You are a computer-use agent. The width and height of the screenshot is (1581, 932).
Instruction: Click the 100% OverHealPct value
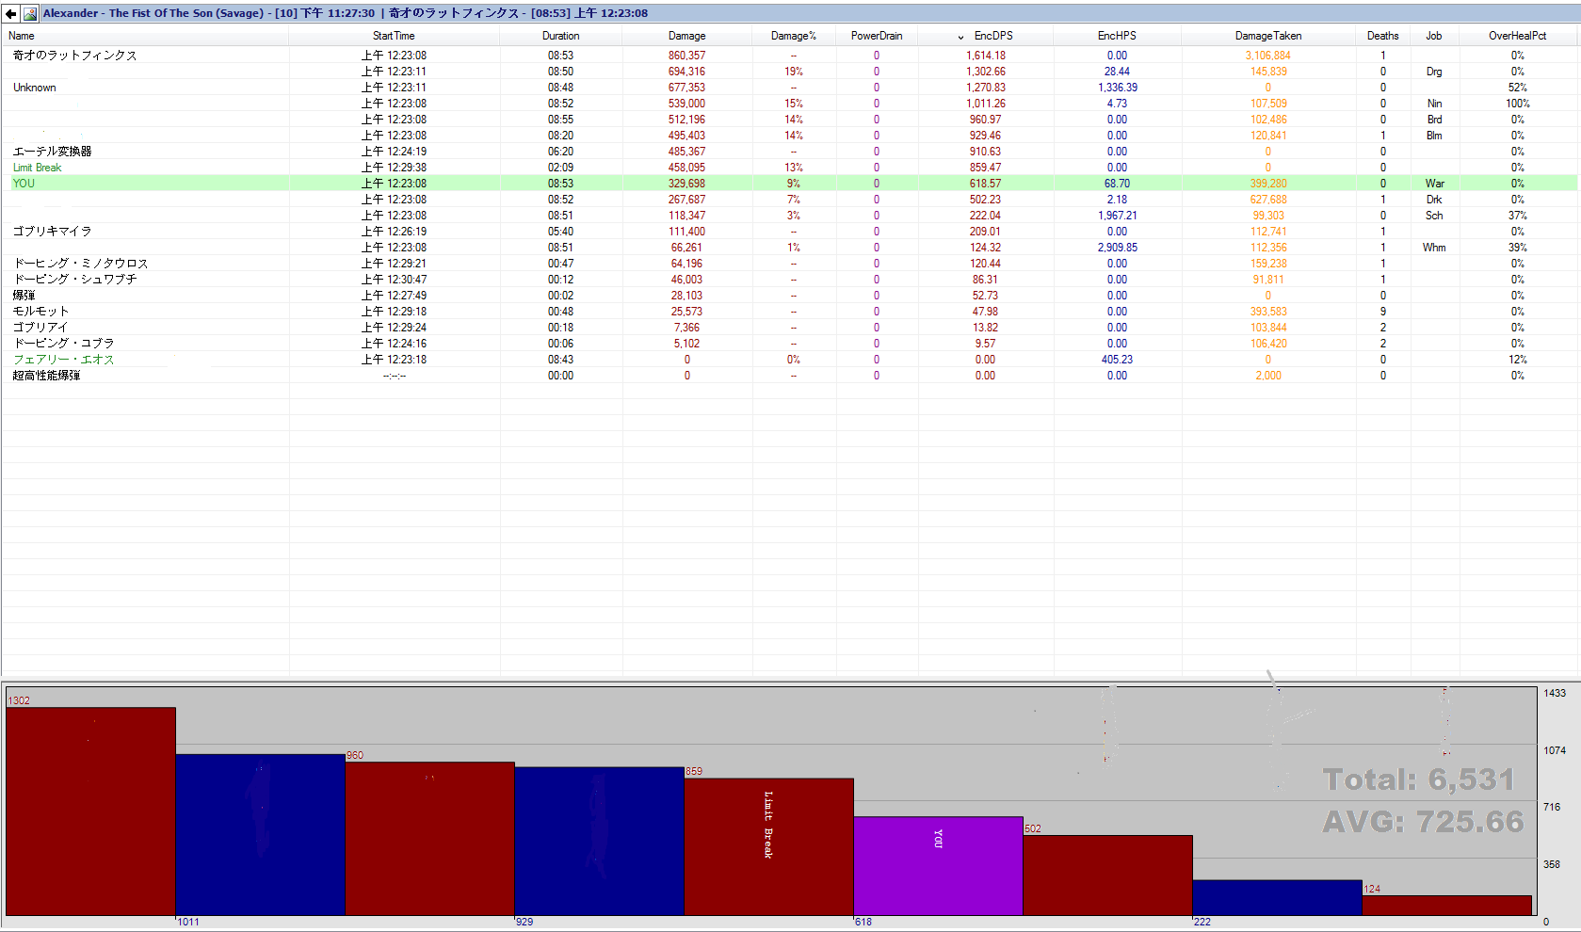(x=1517, y=104)
